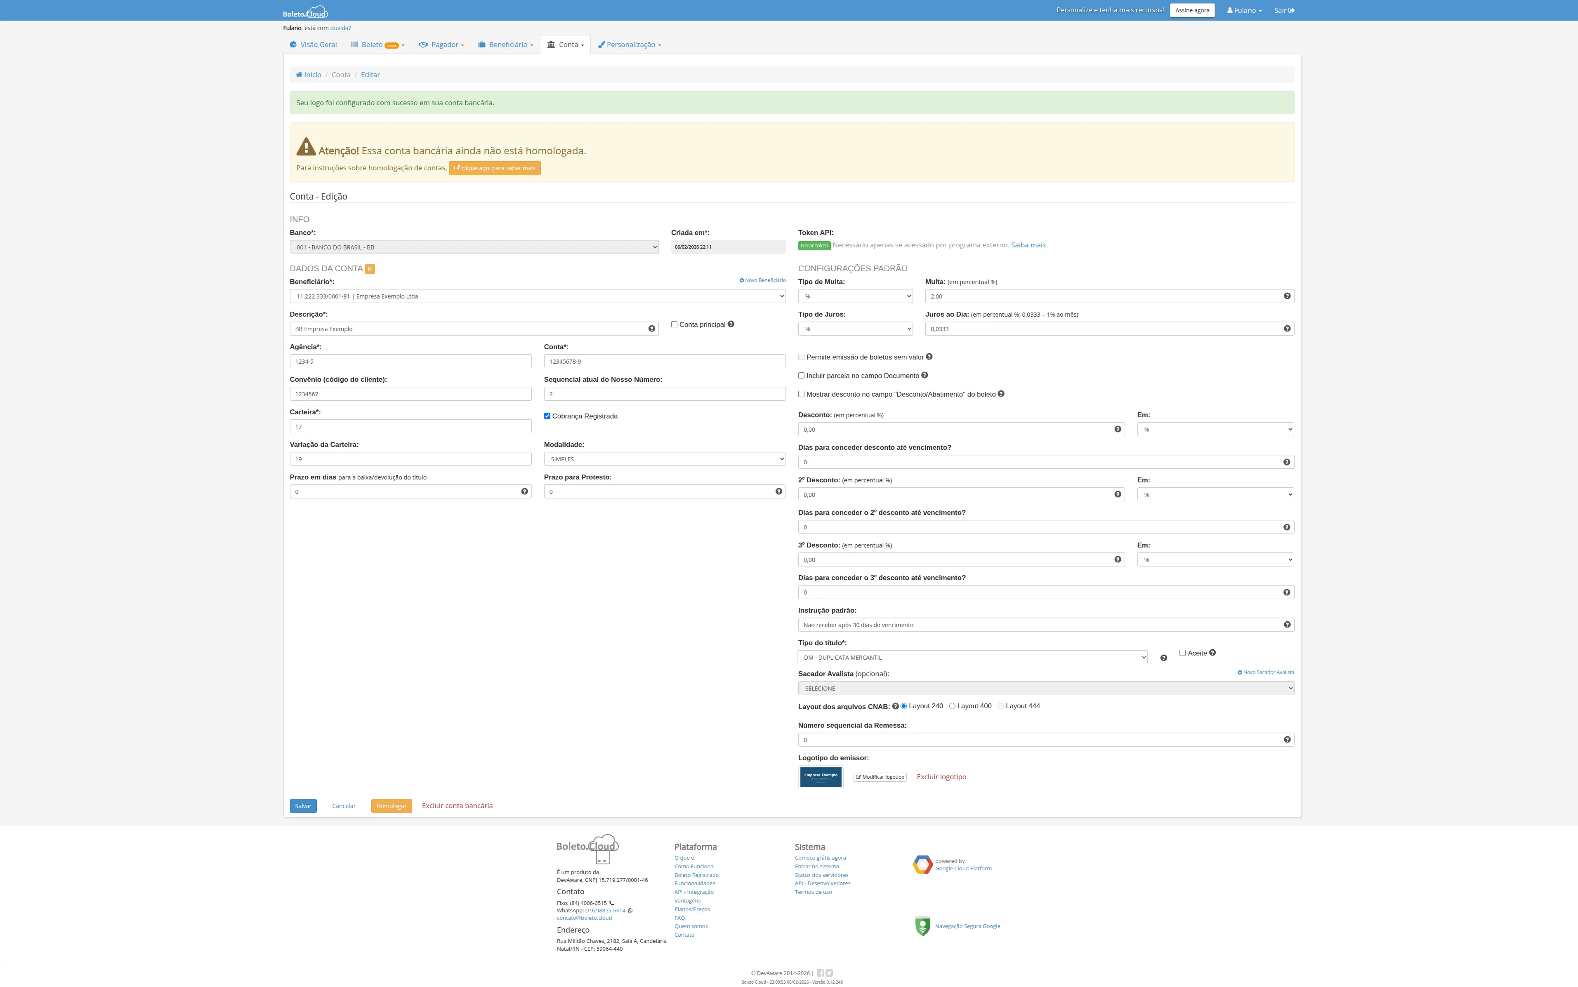Image resolution: width=1578 pixels, height=987 pixels.
Task: Open the Boleto menu tab
Action: (x=377, y=45)
